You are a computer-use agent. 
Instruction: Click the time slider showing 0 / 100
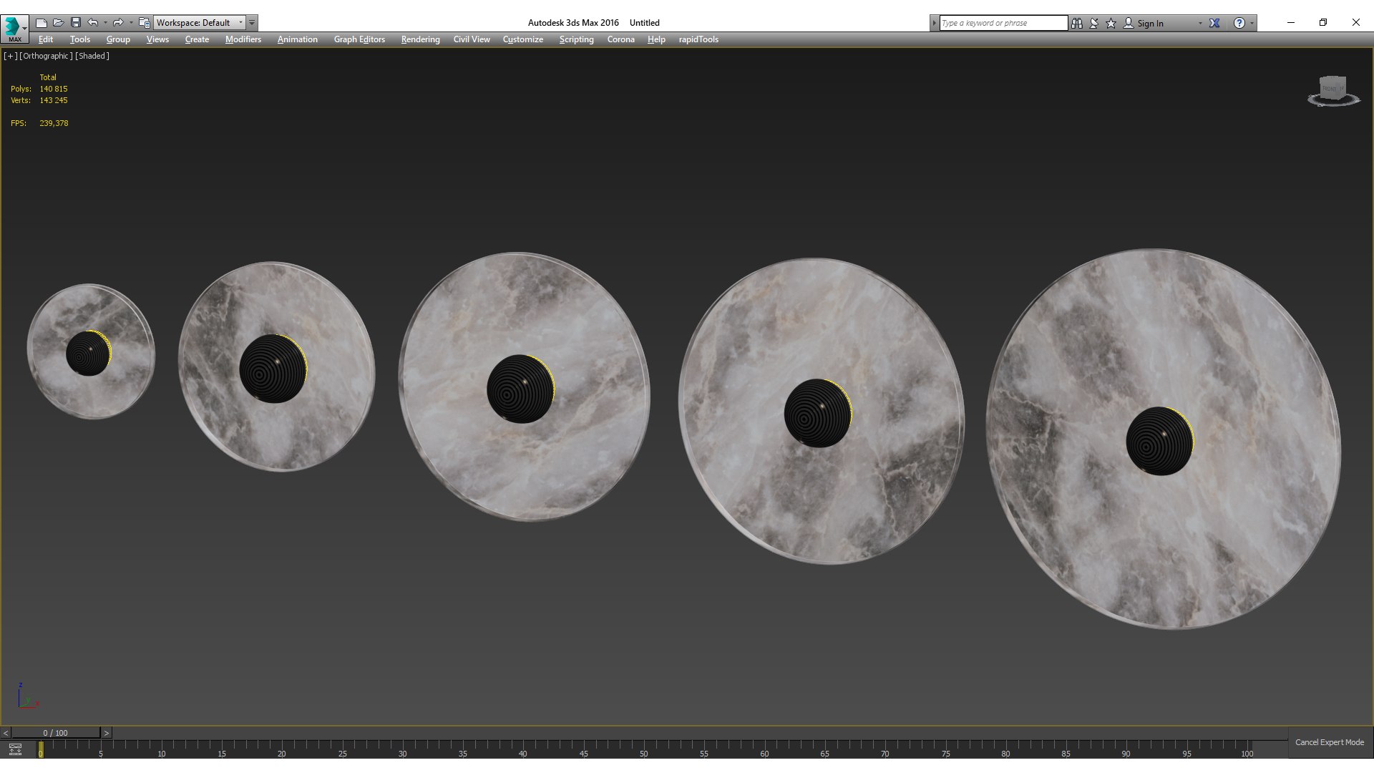[55, 733]
